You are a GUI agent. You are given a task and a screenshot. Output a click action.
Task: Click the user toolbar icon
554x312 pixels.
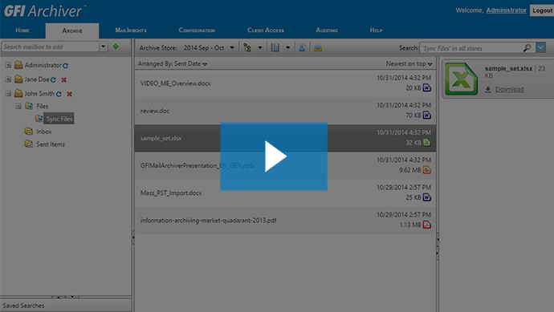[x=302, y=47]
